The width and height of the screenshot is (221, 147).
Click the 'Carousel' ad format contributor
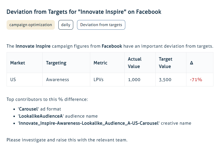39,109
